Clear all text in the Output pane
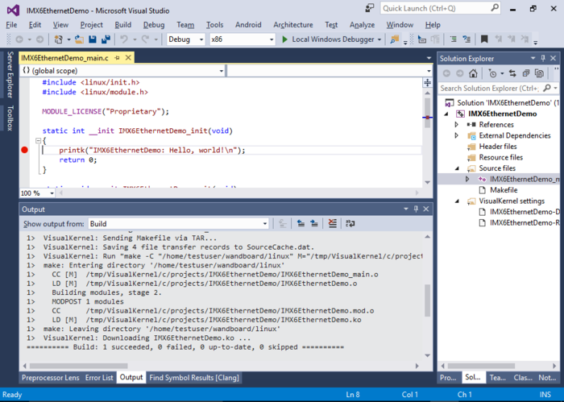 point(332,224)
